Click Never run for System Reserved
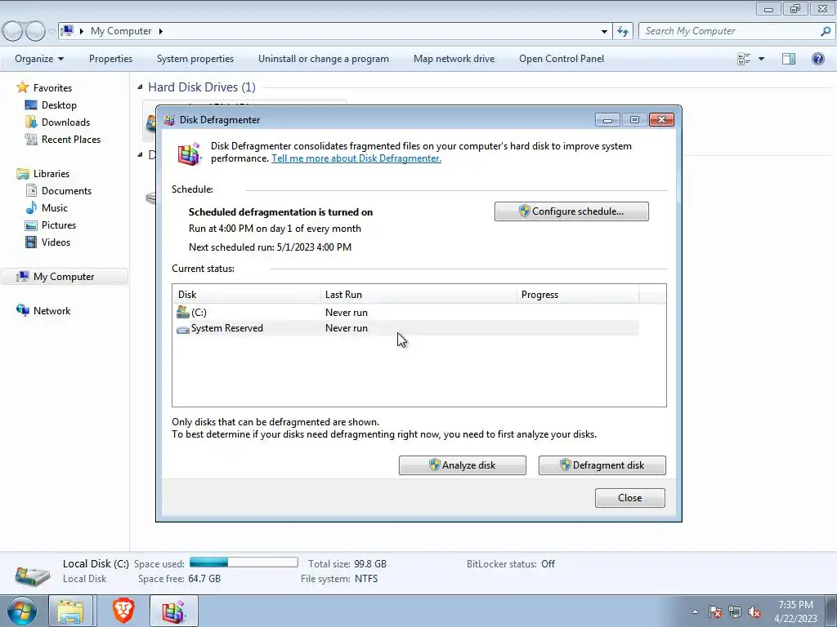The image size is (837, 627). (x=347, y=328)
